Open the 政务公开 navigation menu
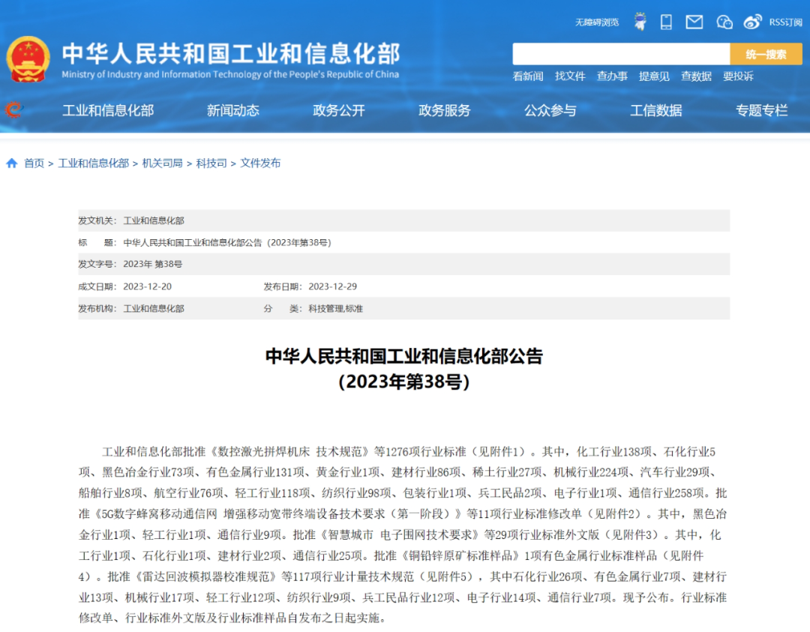 (x=339, y=111)
